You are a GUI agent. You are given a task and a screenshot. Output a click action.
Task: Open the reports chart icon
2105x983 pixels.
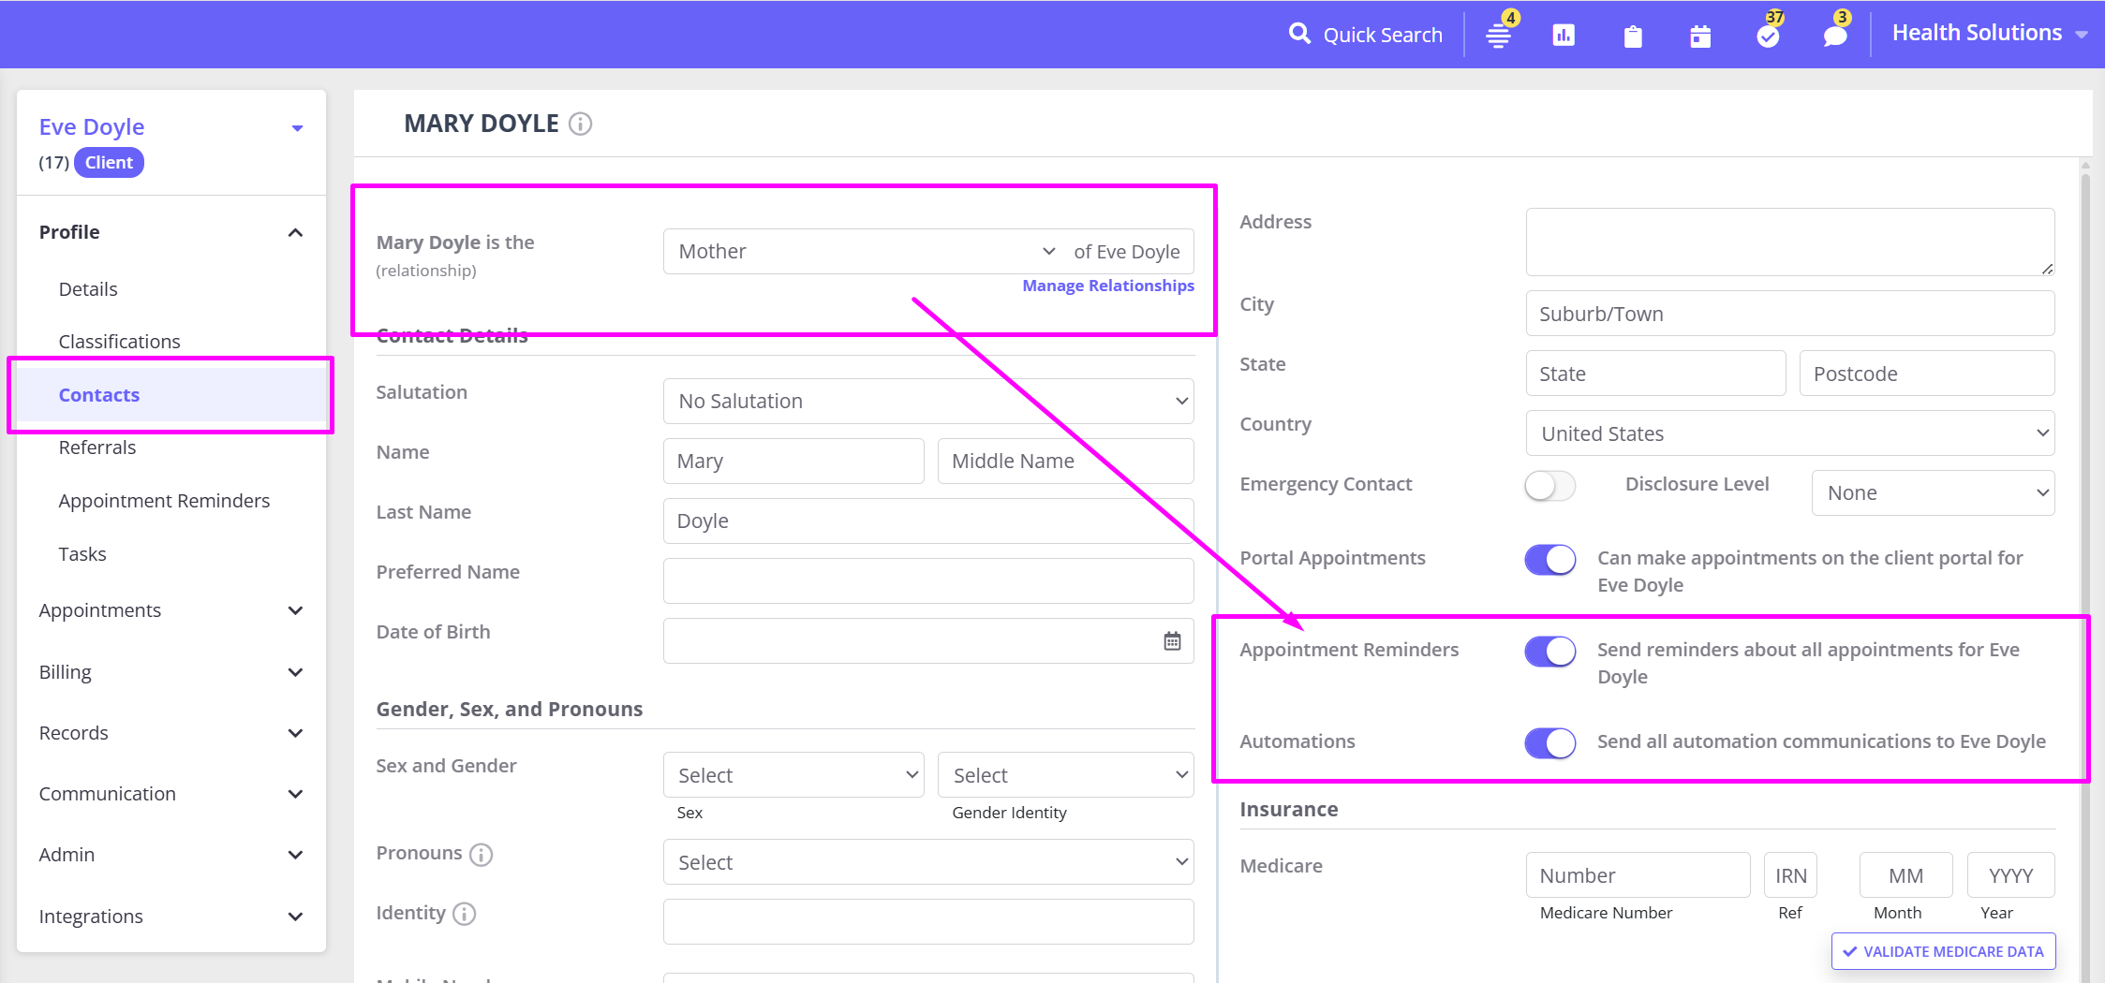pos(1564,36)
